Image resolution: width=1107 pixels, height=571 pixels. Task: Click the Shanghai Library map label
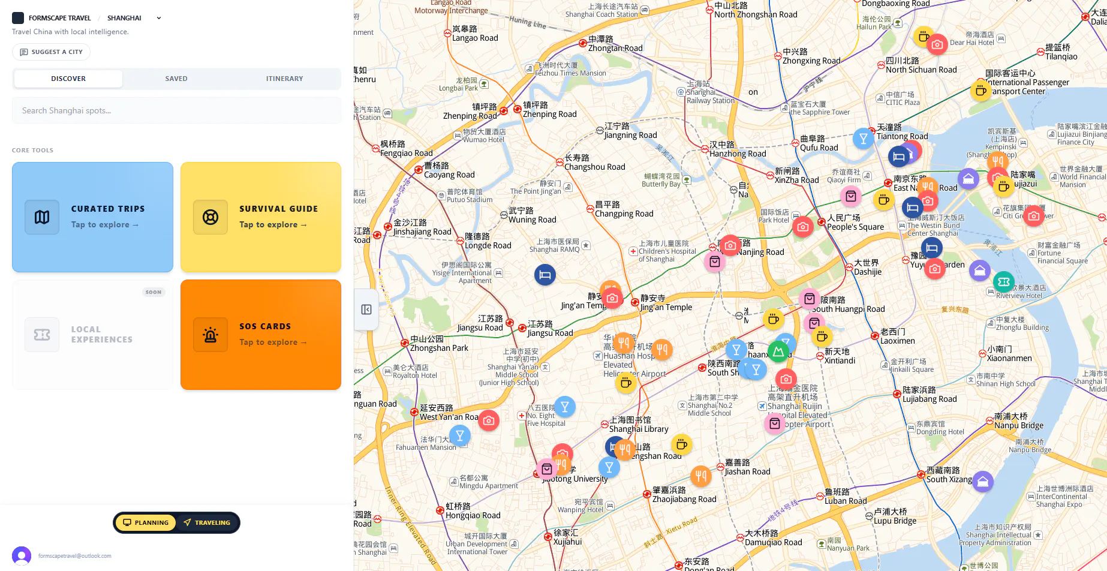[639, 425]
